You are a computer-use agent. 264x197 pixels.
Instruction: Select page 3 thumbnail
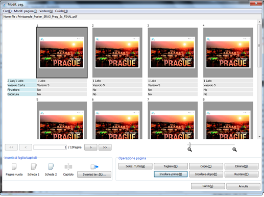173,53
